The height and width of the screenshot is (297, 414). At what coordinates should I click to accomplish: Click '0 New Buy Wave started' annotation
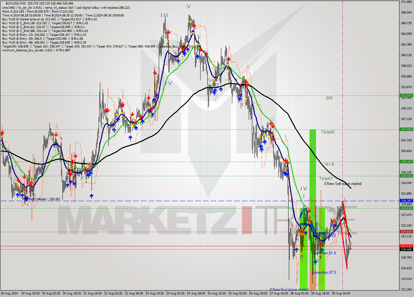point(289,290)
